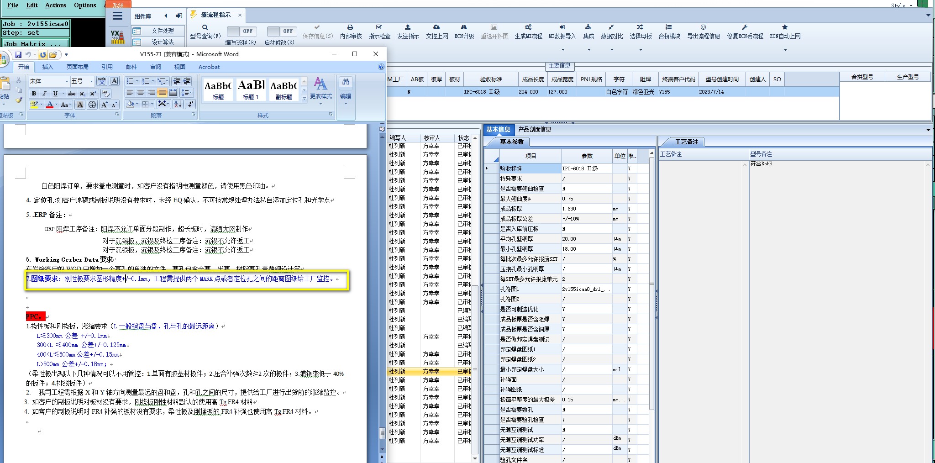
Task: Click 修复ECN丢流程 wrench icon
Action: coord(745,27)
